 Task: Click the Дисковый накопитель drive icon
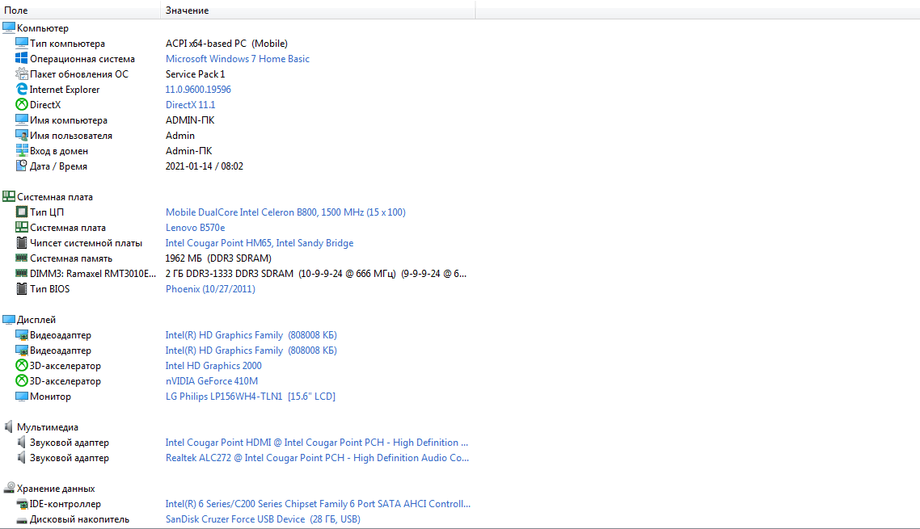(22, 519)
